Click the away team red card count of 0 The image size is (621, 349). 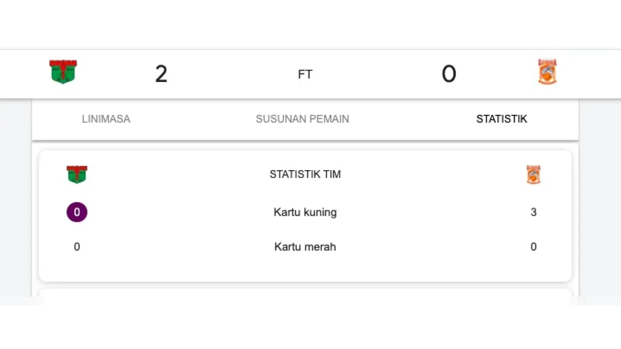[533, 247]
